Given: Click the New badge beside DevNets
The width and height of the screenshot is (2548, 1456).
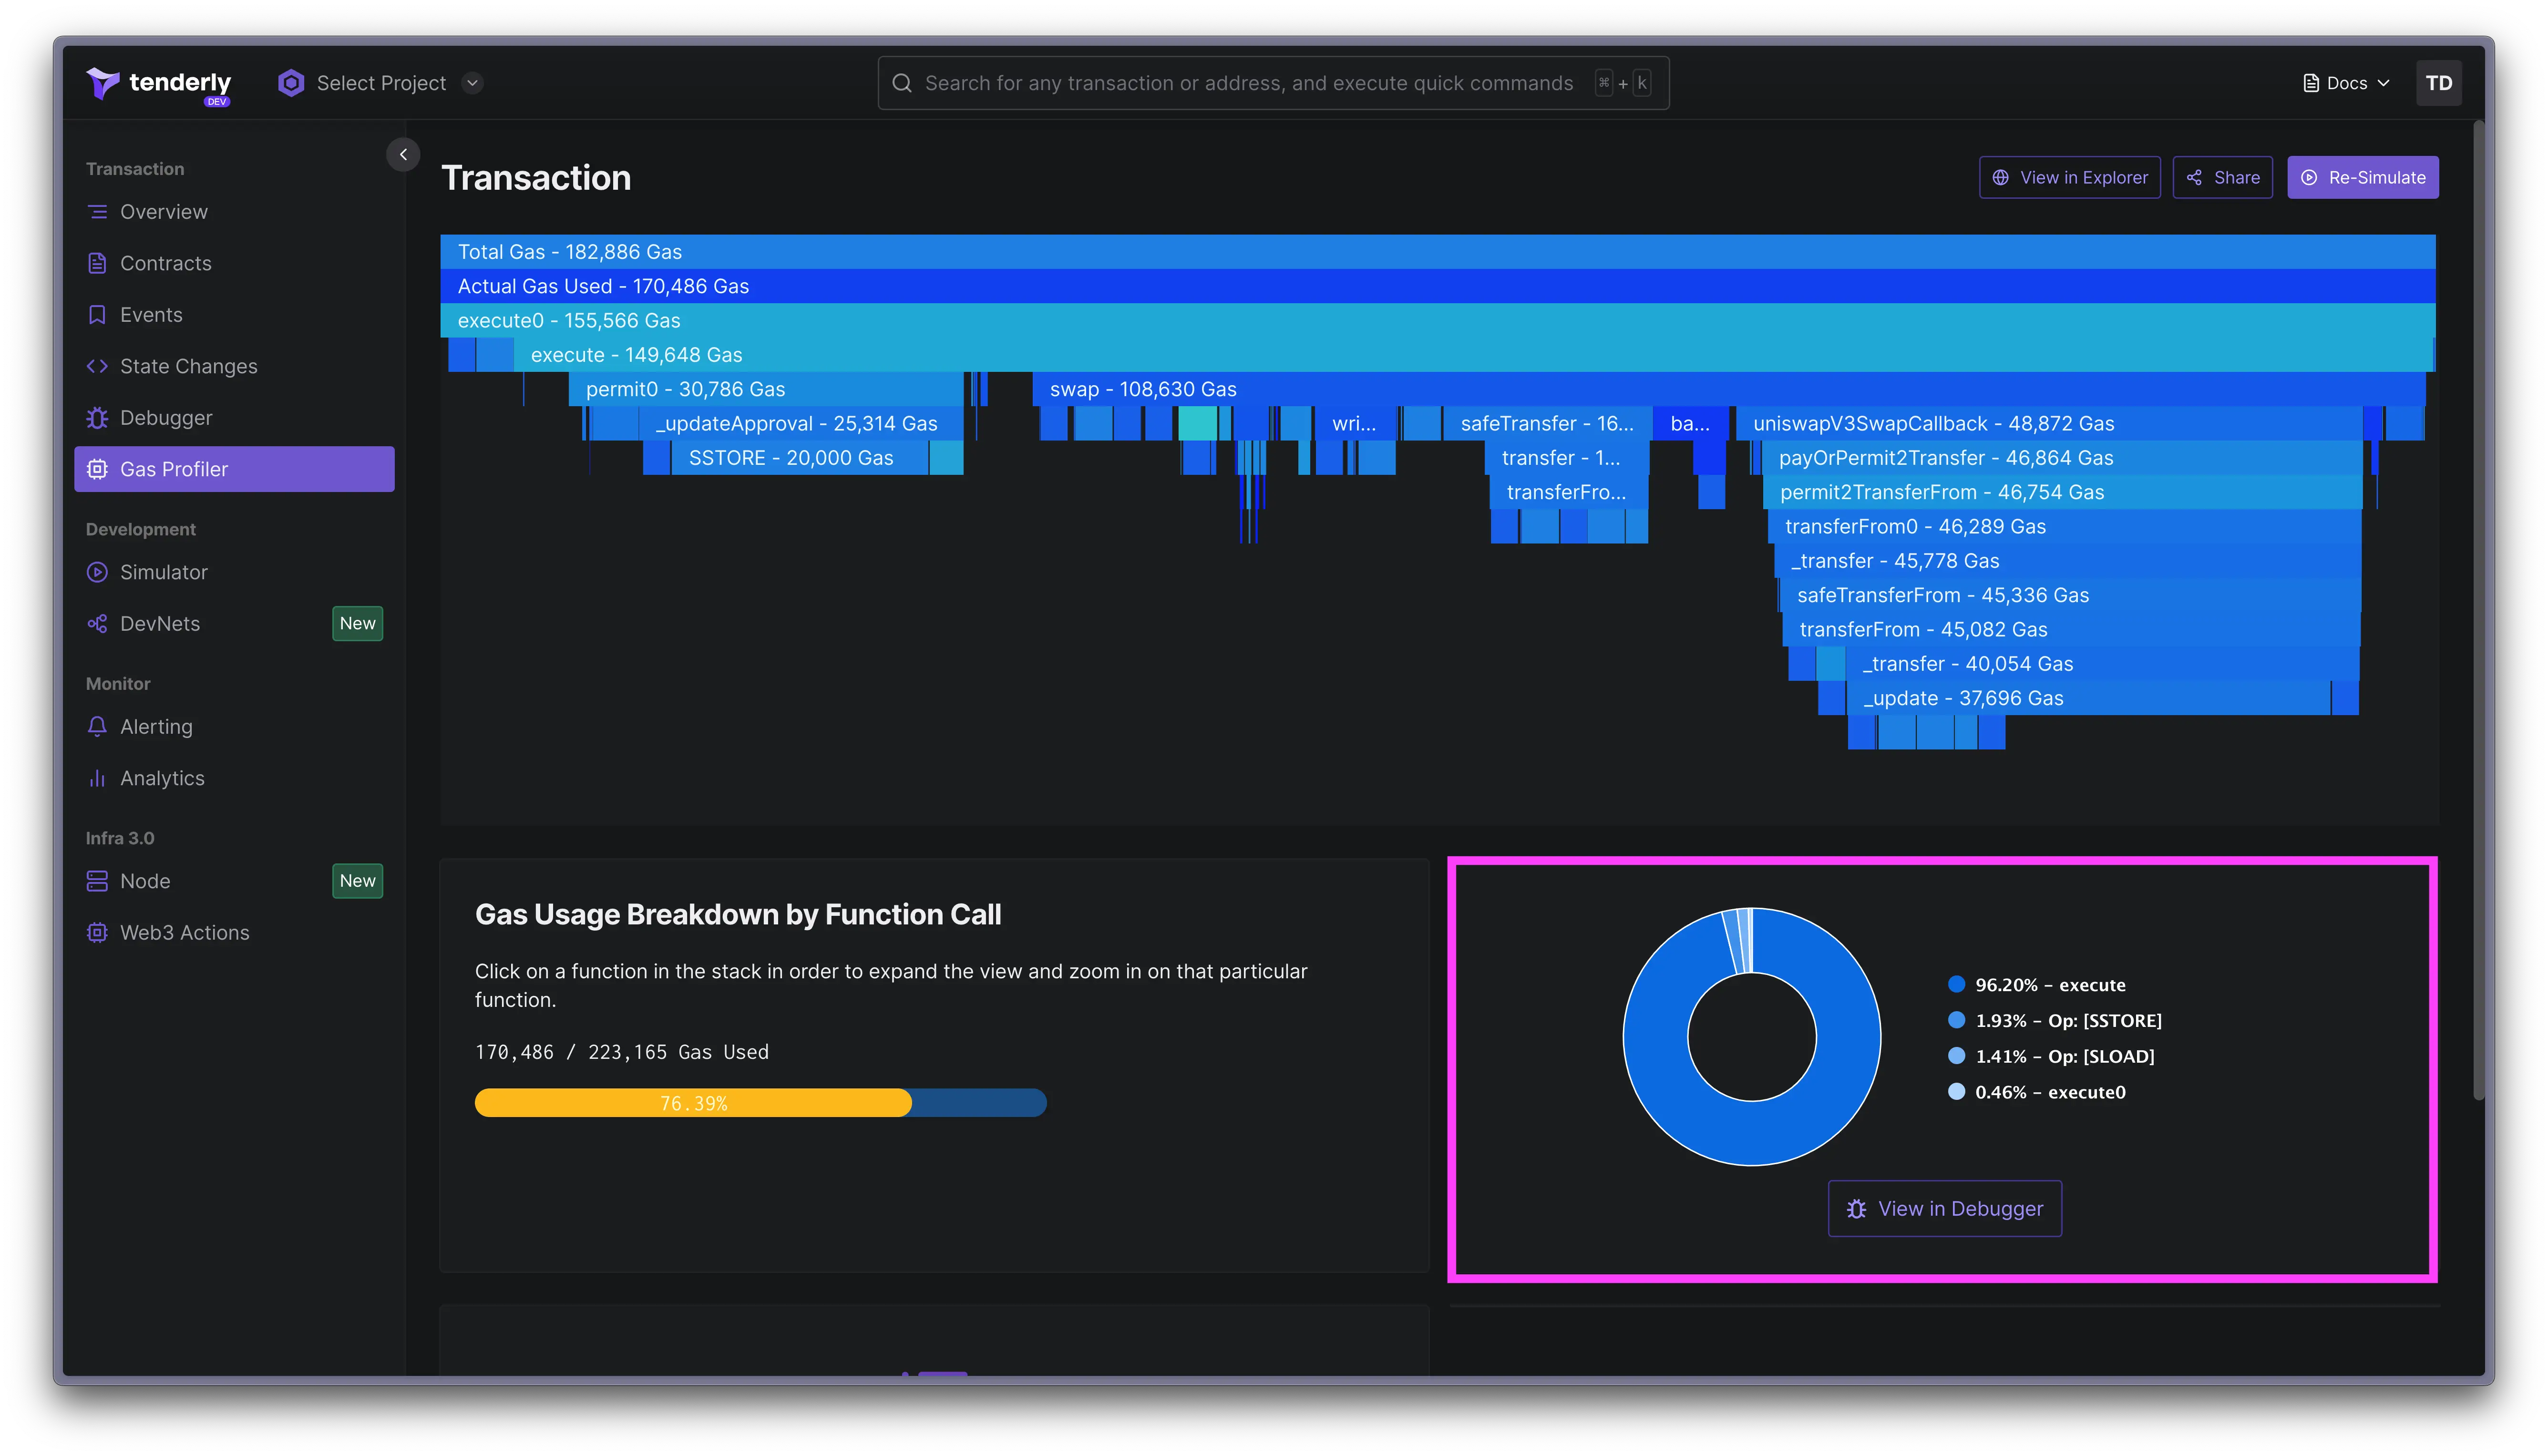Looking at the screenshot, I should (x=357, y=624).
